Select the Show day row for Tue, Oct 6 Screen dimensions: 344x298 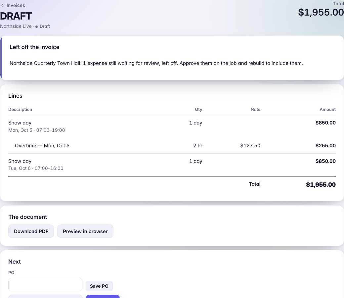point(172,165)
